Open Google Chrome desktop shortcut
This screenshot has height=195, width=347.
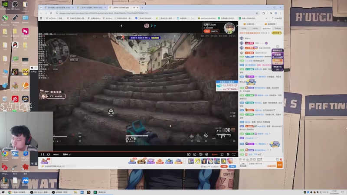coord(5,156)
